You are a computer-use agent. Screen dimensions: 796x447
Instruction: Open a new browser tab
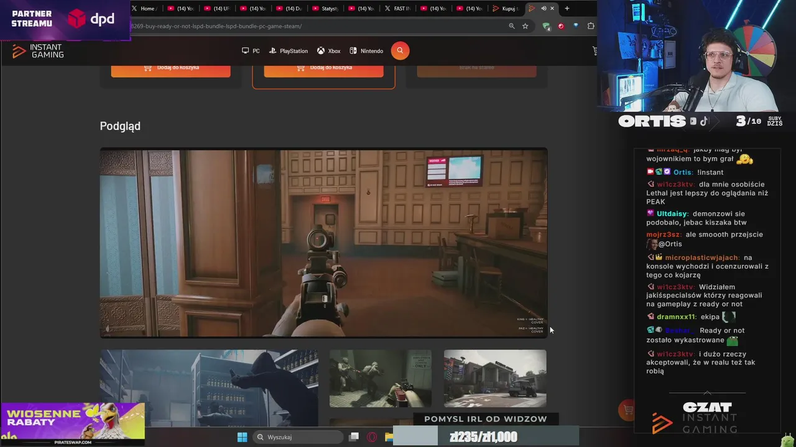click(x=567, y=9)
